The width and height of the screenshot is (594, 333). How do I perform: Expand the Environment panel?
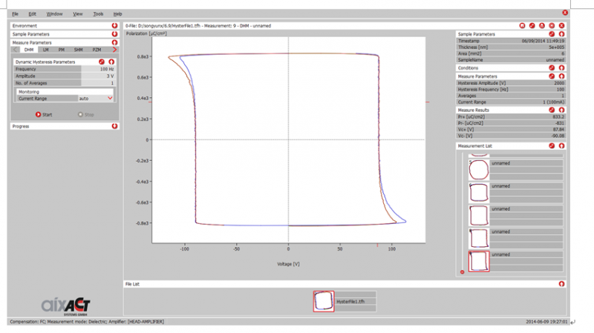(x=114, y=25)
